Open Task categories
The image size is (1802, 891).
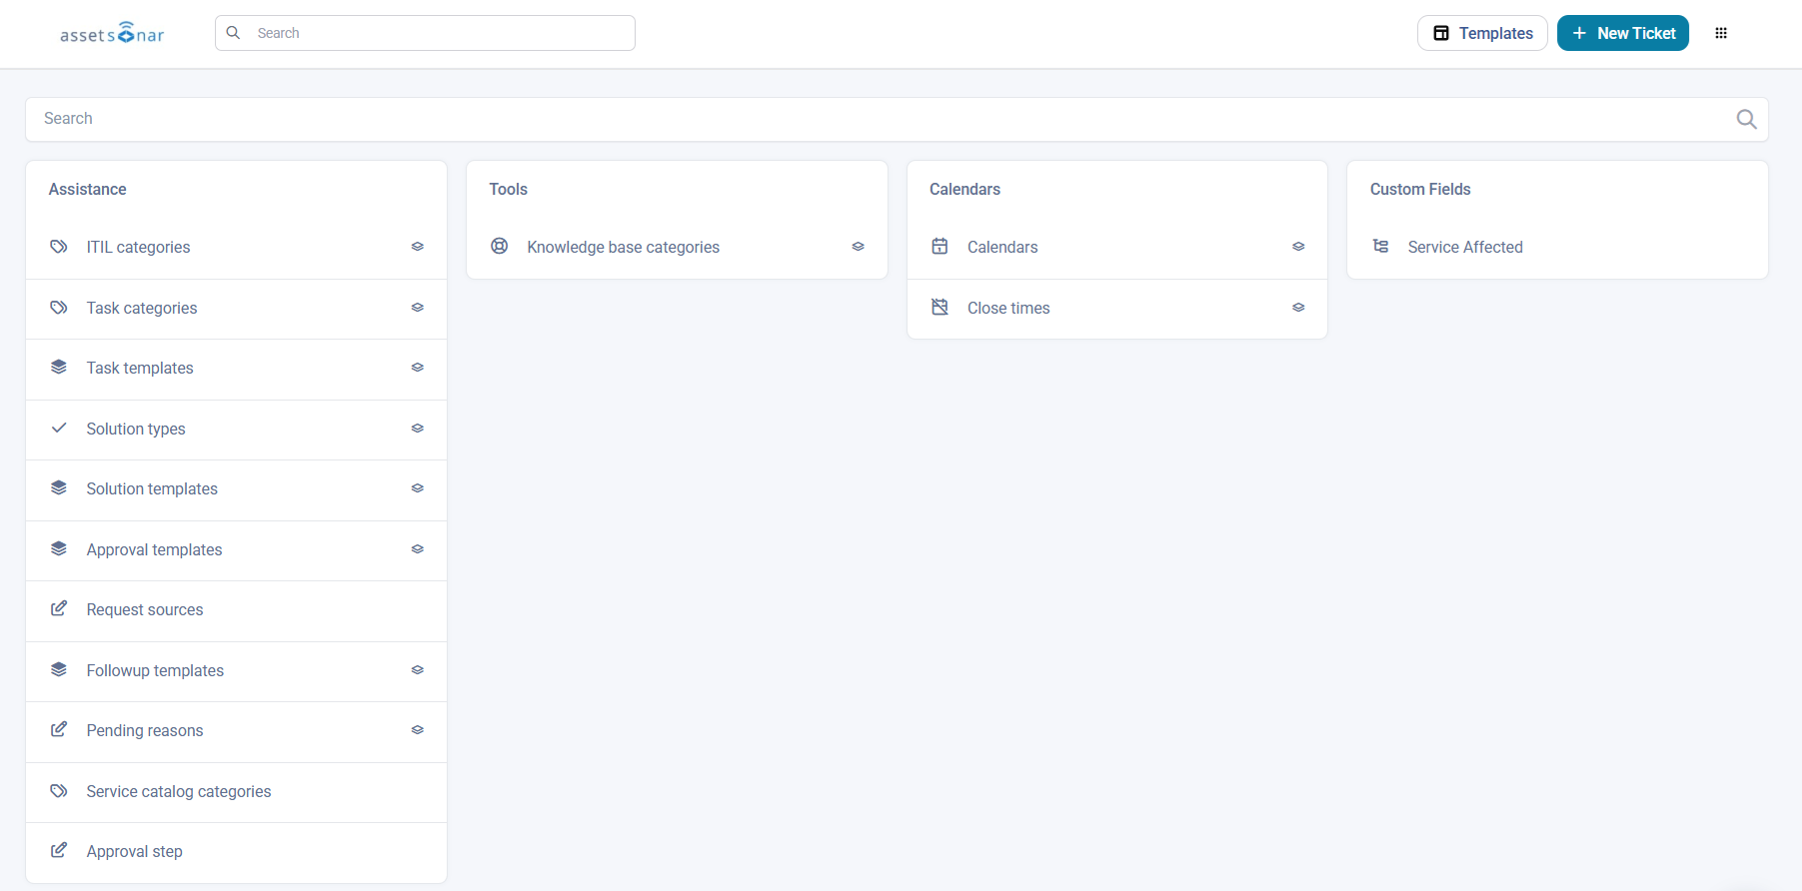coord(142,308)
